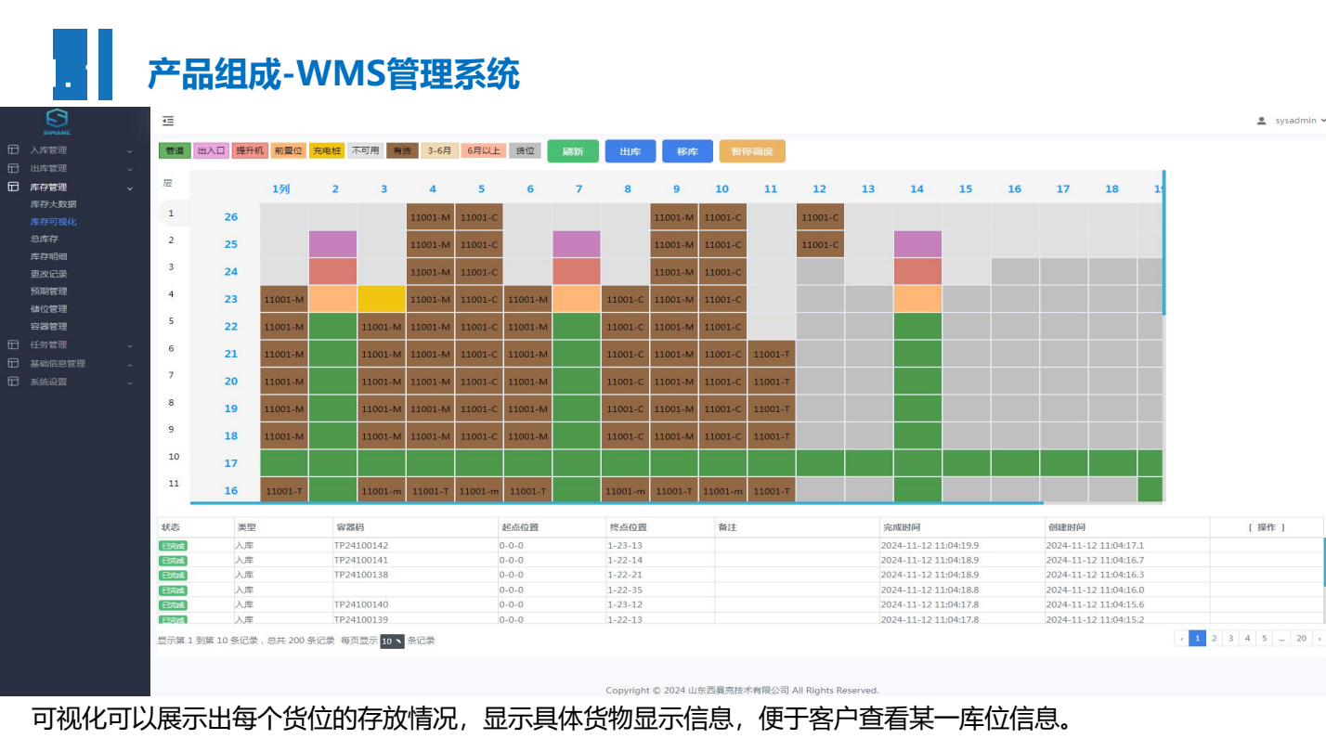Viewport: 1326px width, 752px height.
Task: Click yellow charging-station cell in row 23
Action: 382,299
